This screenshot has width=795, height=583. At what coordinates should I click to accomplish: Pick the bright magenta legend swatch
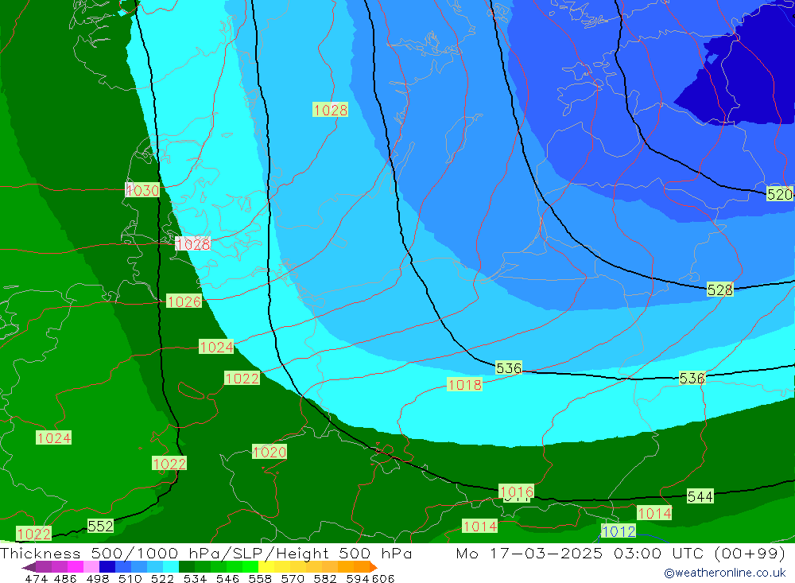[75, 567]
